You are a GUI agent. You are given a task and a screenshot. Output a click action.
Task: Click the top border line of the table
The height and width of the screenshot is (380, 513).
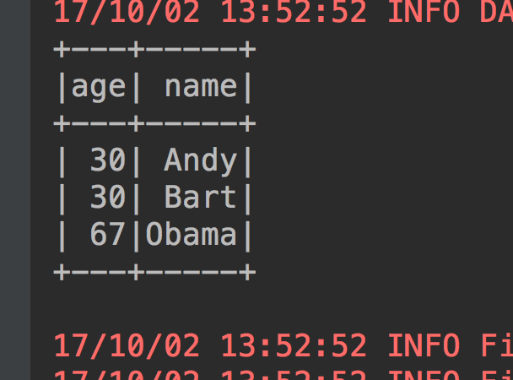[154, 49]
